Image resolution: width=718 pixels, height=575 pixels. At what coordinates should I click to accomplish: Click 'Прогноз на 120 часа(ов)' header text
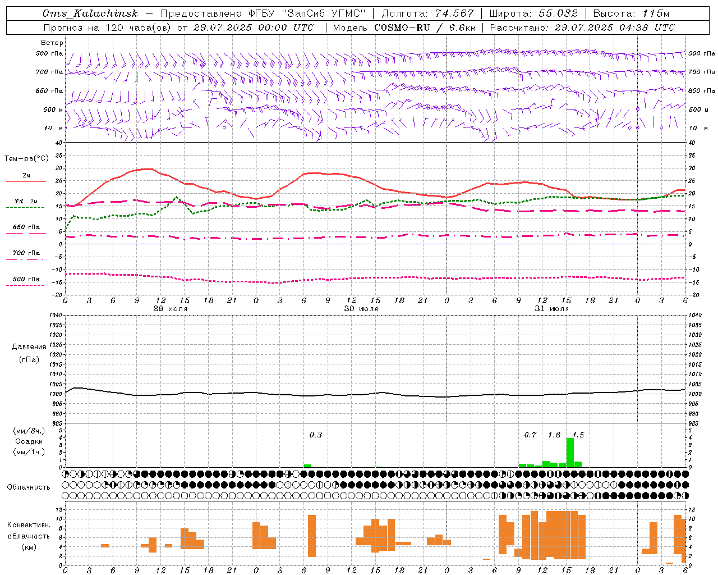tap(108, 28)
